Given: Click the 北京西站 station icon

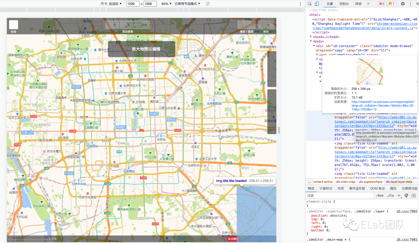Looking at the screenshot, I should click(92, 142).
